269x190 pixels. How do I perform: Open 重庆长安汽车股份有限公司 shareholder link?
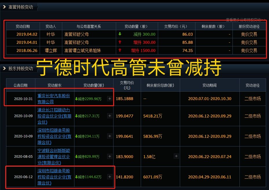click(x=54, y=99)
